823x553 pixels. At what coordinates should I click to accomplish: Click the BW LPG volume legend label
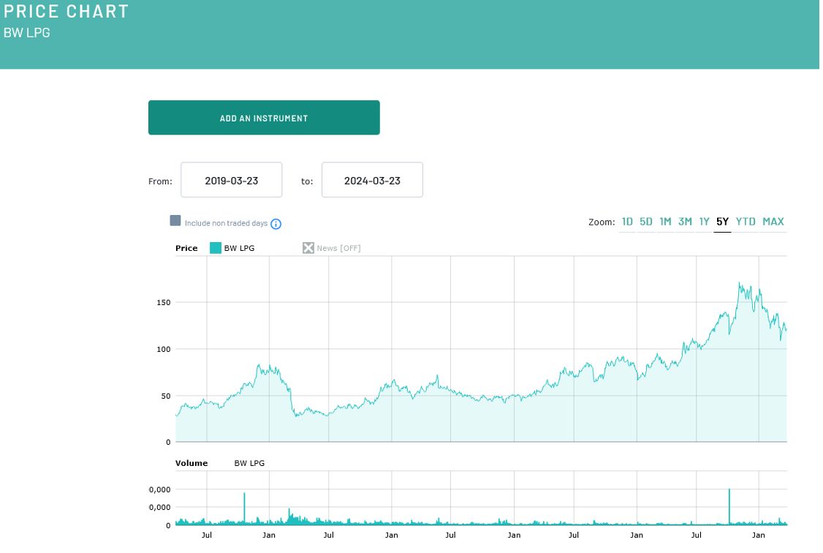click(250, 464)
